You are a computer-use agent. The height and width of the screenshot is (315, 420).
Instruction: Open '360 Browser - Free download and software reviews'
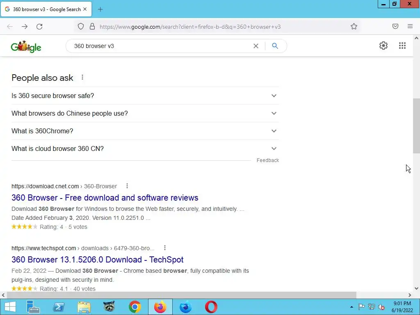coord(105,198)
